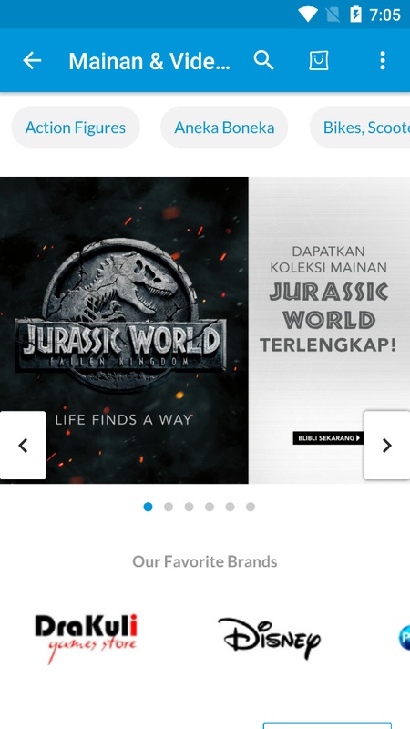Jump to last carousel page dot
This screenshot has height=729, width=410.
point(251,507)
